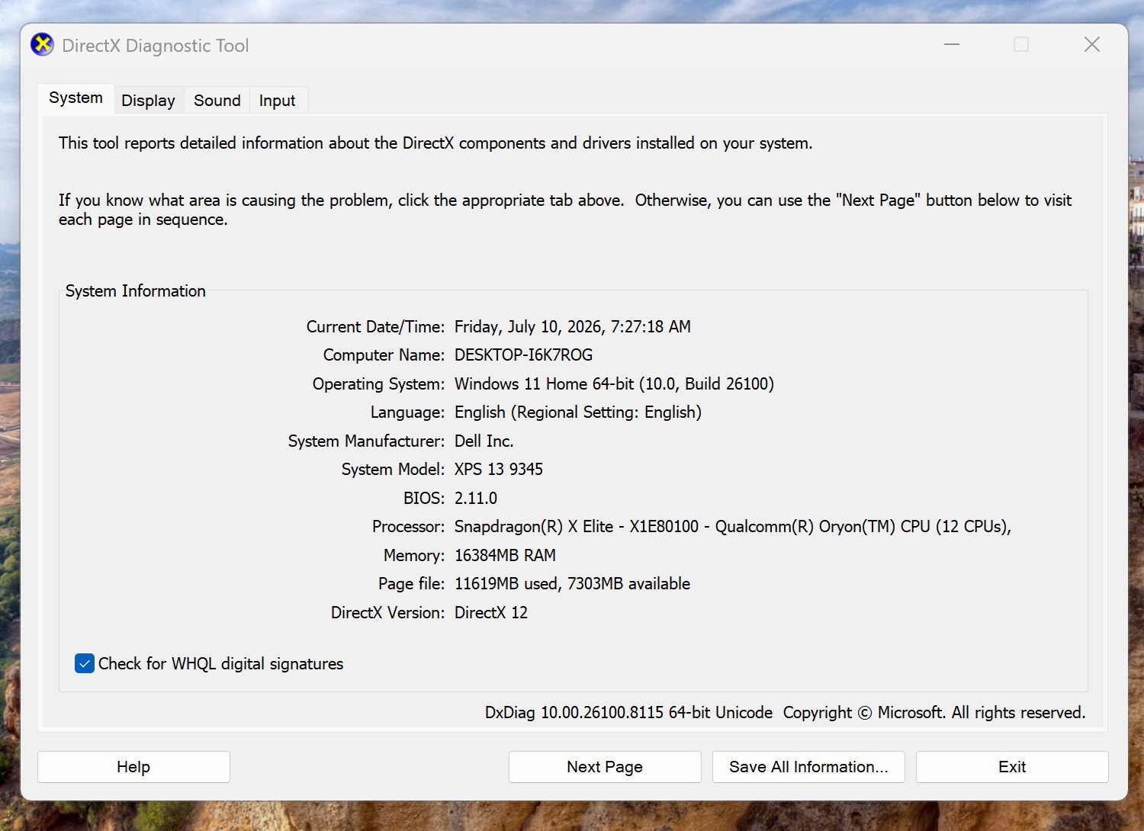Click the System Model value XPS 13 9345
Viewport: 1144px width, 831px height.
[x=499, y=470]
